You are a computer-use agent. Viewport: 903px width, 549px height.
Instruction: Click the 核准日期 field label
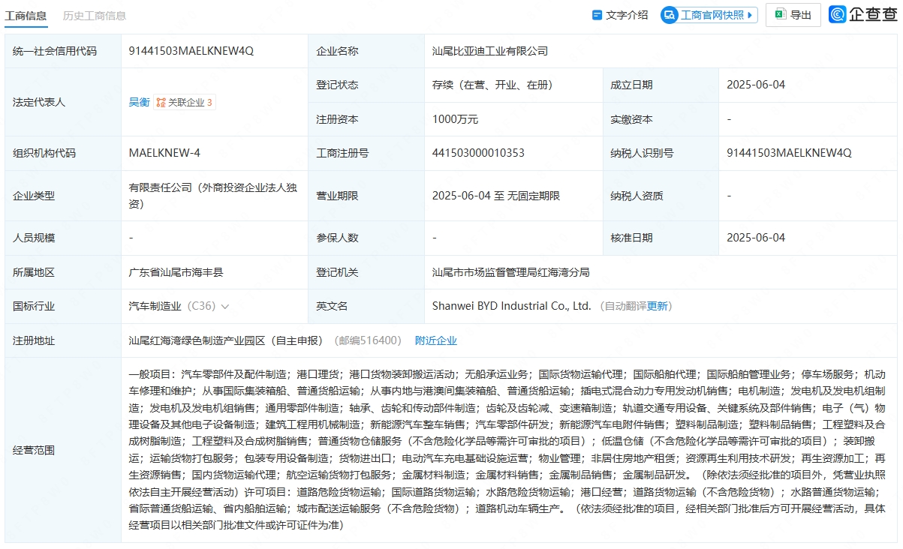coord(631,238)
